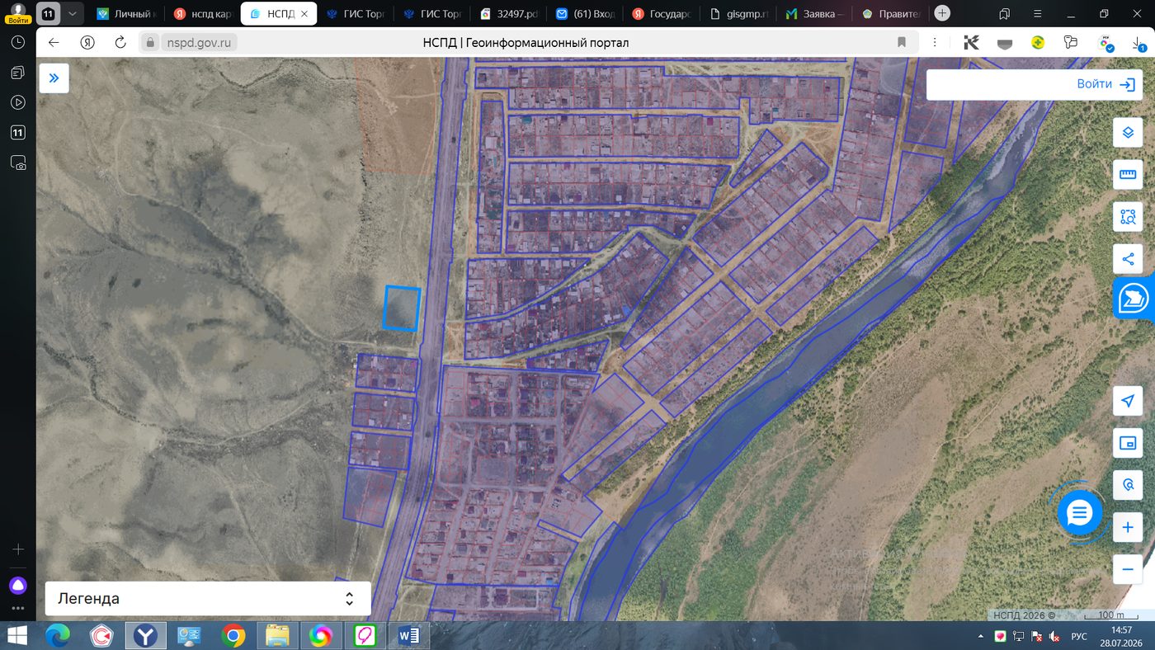The width and height of the screenshot is (1155, 650).
Task: Bookmark this page icon
Action: [902, 42]
